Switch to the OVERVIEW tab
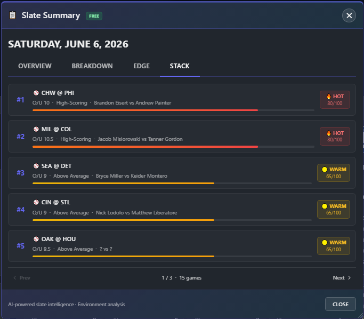This screenshot has width=364, height=319. 35,66
